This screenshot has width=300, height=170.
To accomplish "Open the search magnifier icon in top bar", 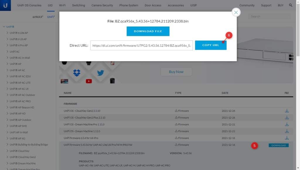I will [290, 5].
